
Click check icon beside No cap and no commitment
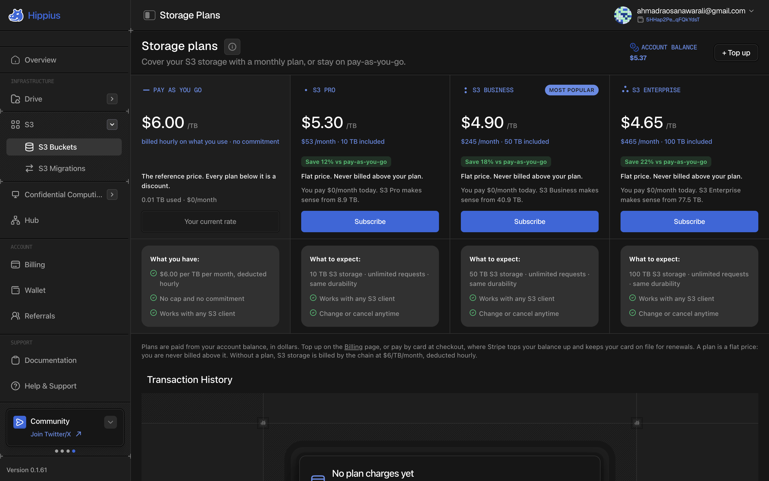click(x=154, y=298)
